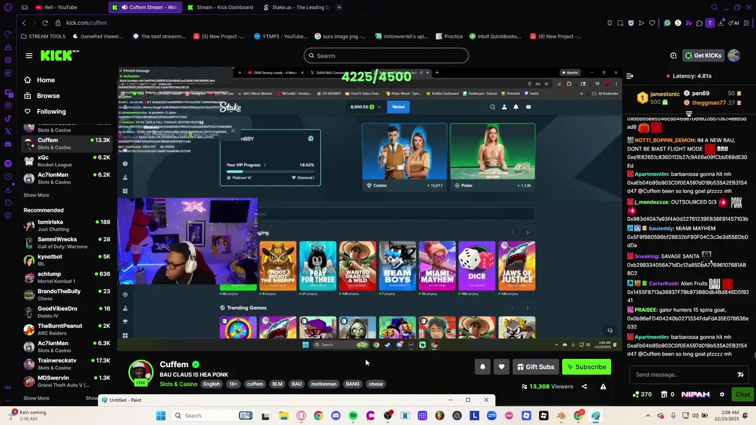Open Discord from taskbar
The height and width of the screenshot is (425, 756).
click(336, 416)
